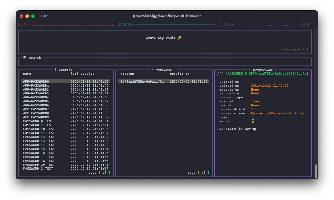Click show help [?] link
Image resolution: width=334 pixels, height=200 pixels.
pos(296,50)
